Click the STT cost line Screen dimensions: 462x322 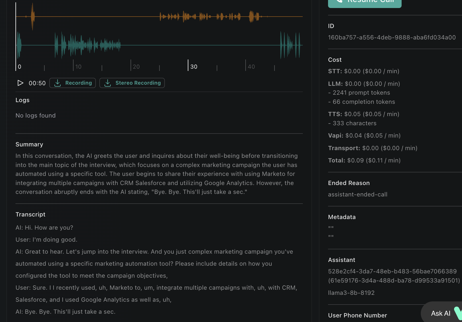point(364,71)
